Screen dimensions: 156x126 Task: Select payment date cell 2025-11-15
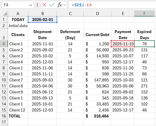pyautogui.click(x=123, y=44)
